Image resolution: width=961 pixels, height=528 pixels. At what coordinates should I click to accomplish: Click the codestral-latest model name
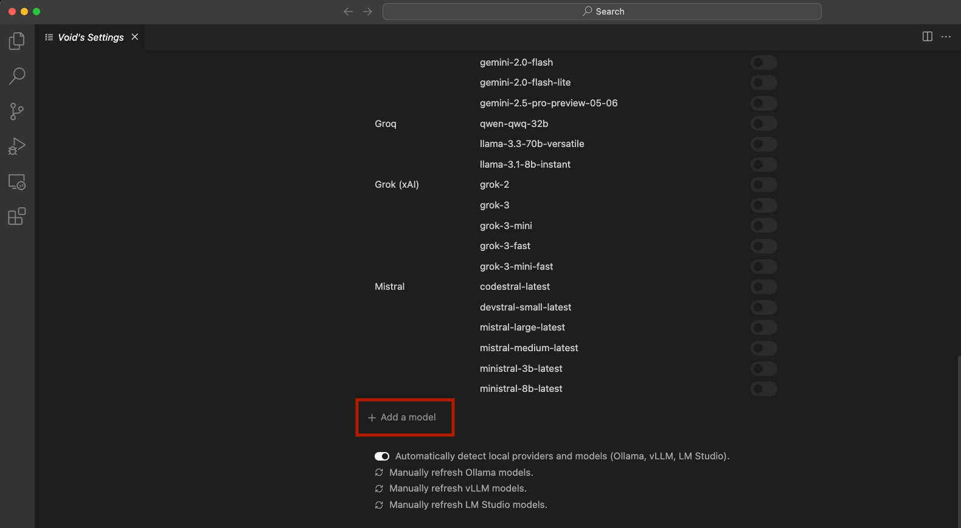(515, 287)
